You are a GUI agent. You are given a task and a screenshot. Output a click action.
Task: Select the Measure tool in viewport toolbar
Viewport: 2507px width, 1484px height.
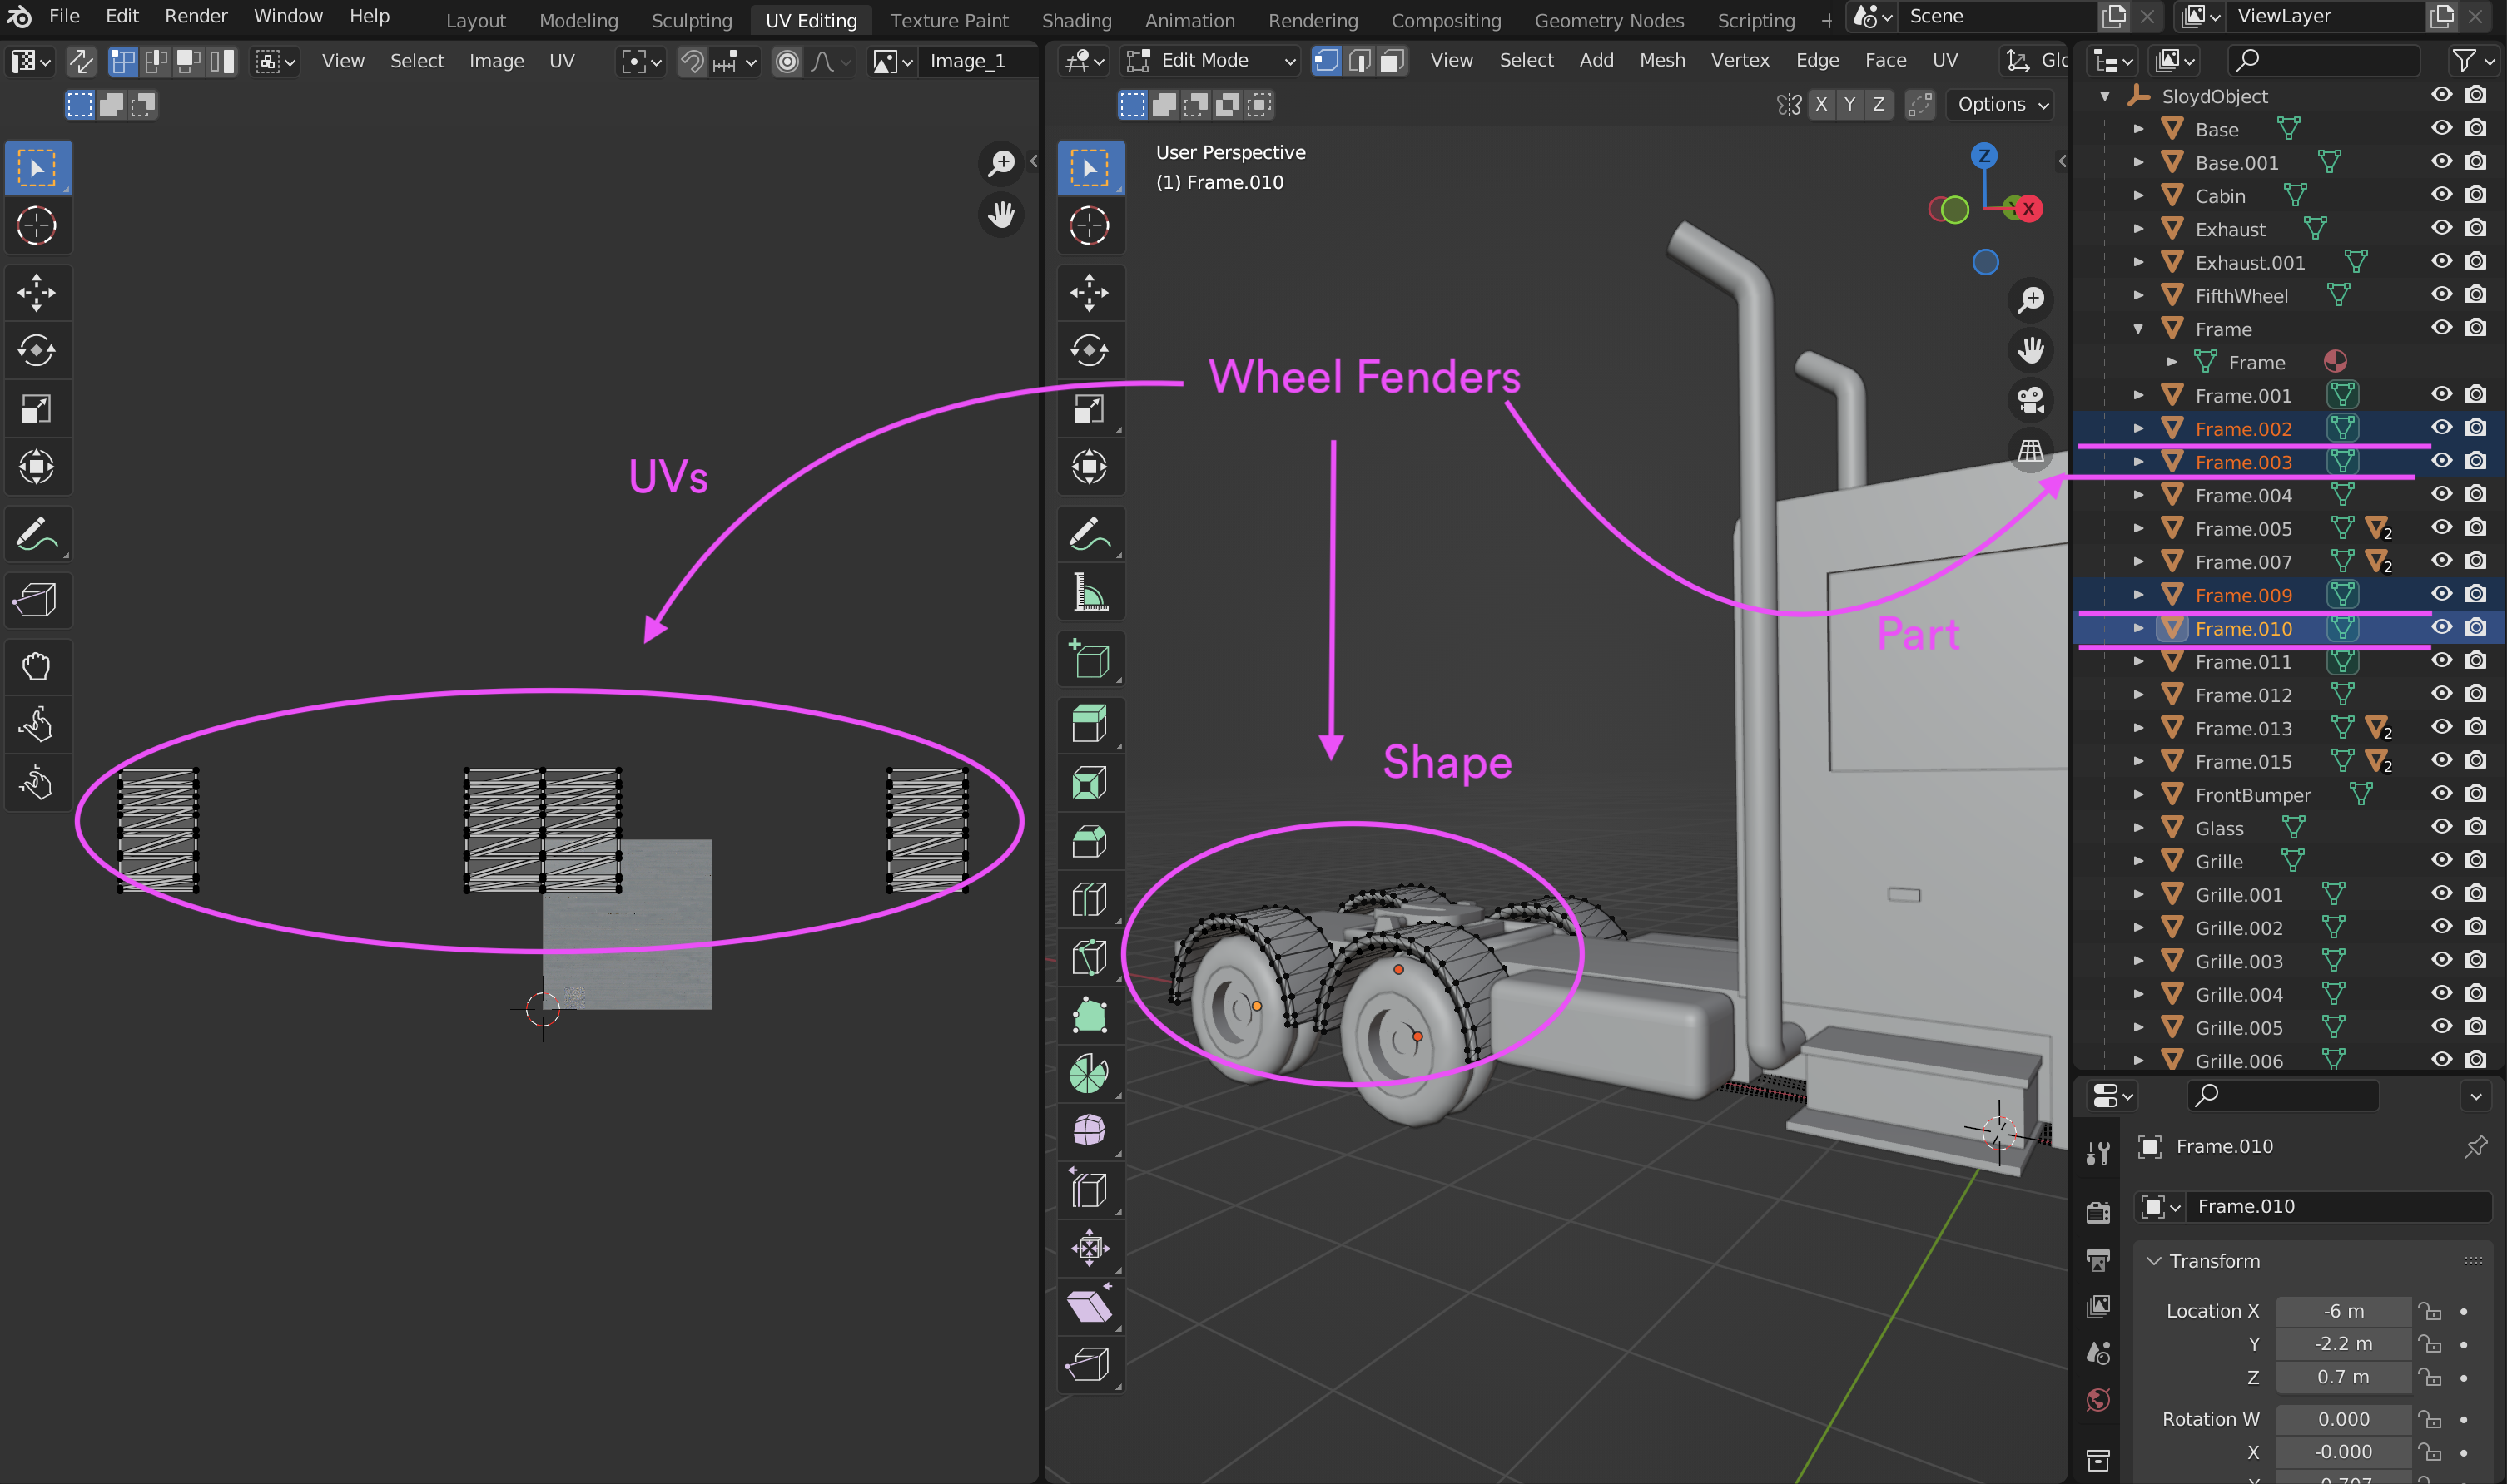click(1089, 592)
